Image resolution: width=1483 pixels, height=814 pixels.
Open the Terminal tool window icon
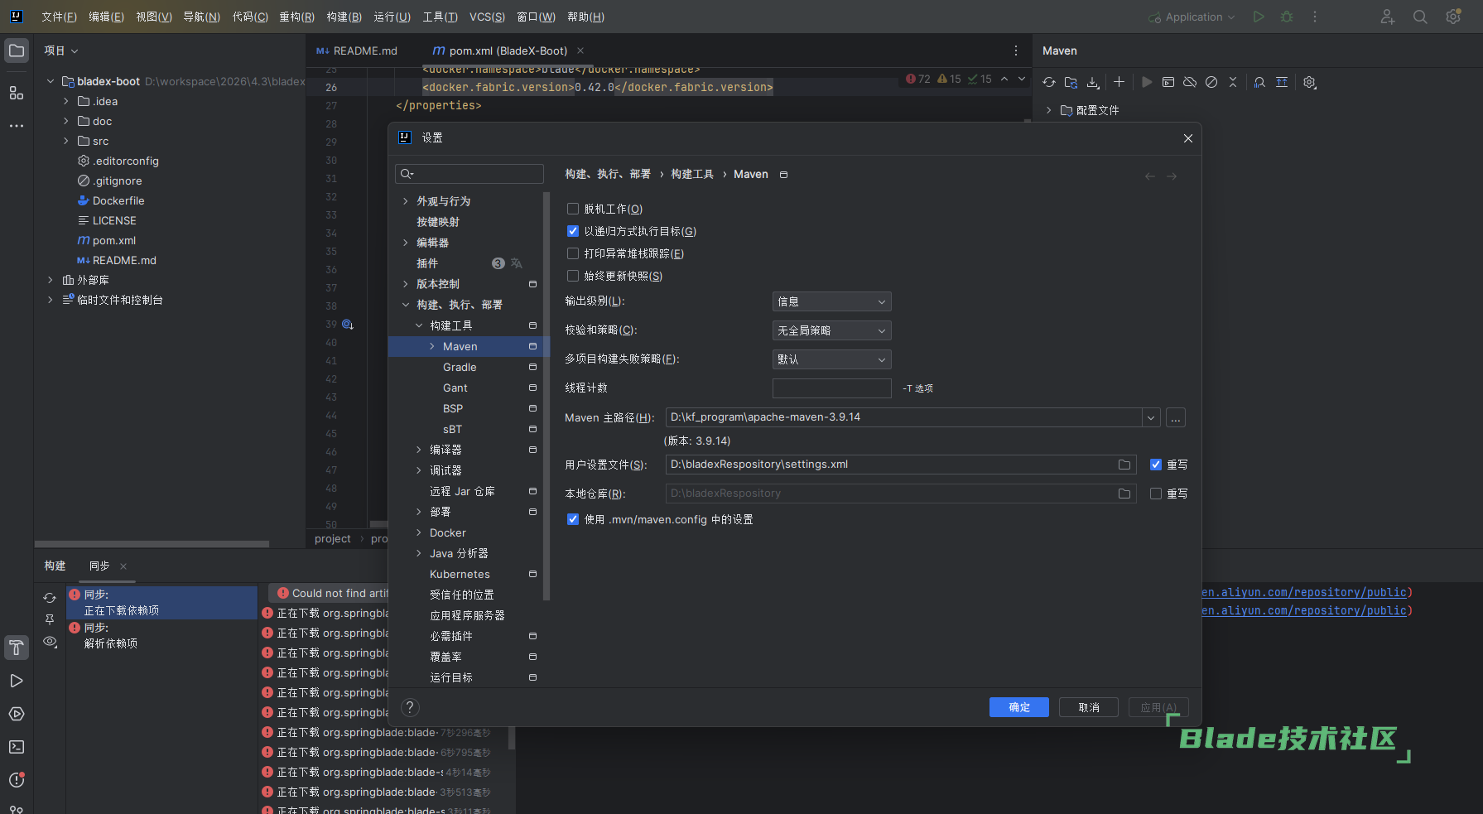[17, 747]
